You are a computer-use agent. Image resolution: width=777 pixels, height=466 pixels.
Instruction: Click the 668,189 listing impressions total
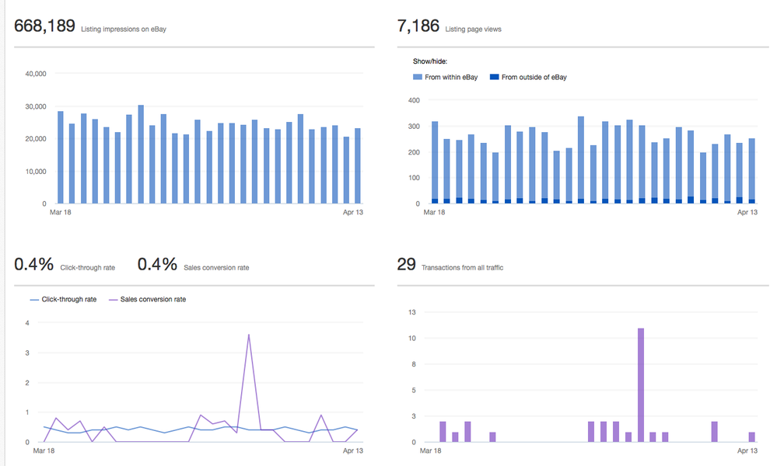coord(44,27)
